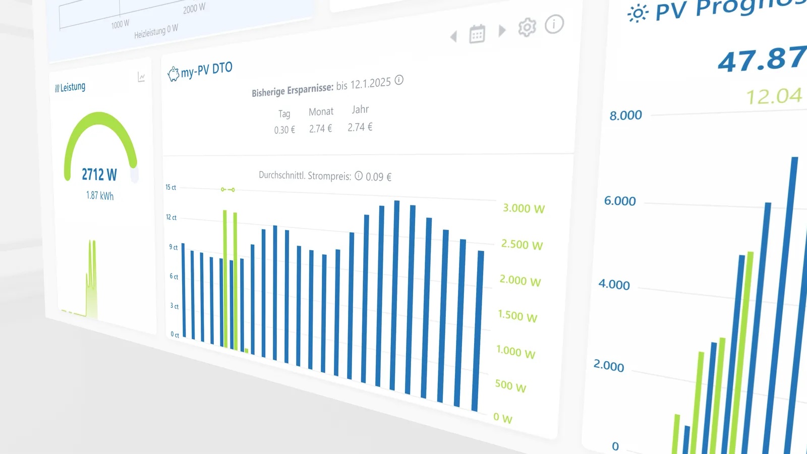Open chart view icon in Leistung card
The image size is (807, 454).
click(x=141, y=77)
